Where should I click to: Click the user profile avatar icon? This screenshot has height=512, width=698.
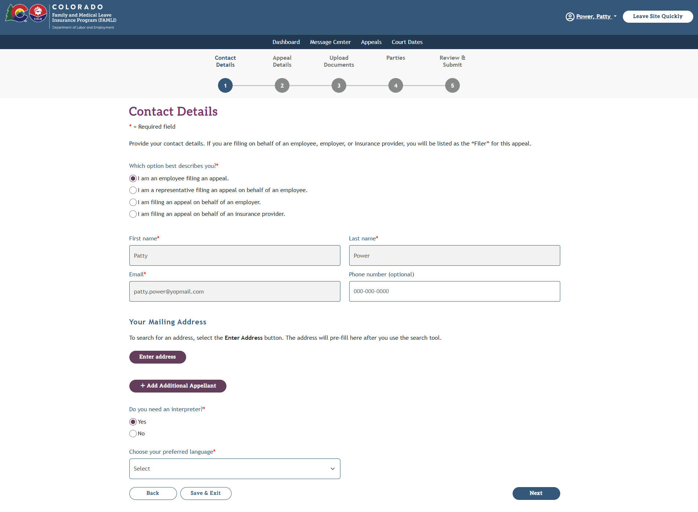570,16
